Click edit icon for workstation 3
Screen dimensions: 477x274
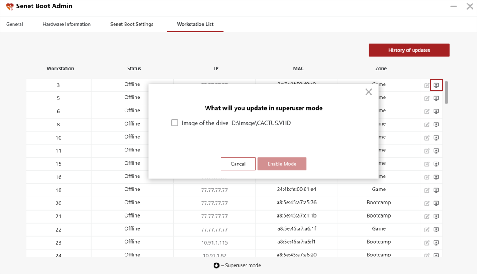[x=427, y=85]
